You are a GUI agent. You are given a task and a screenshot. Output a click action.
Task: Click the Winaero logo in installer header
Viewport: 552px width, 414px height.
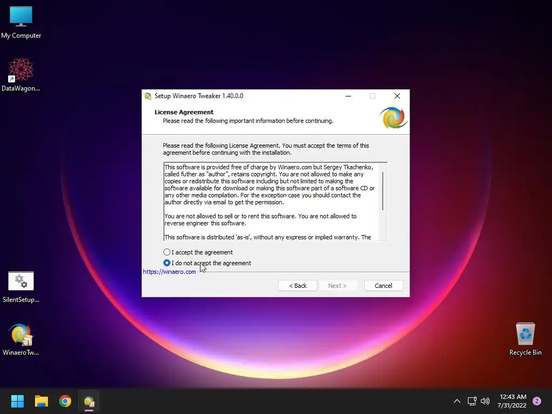(x=394, y=118)
